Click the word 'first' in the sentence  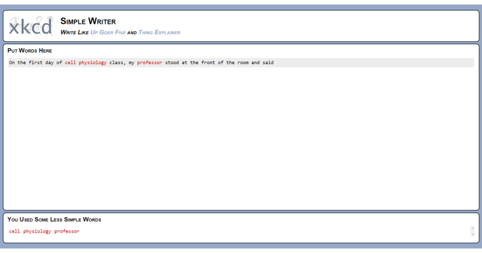tap(35, 63)
